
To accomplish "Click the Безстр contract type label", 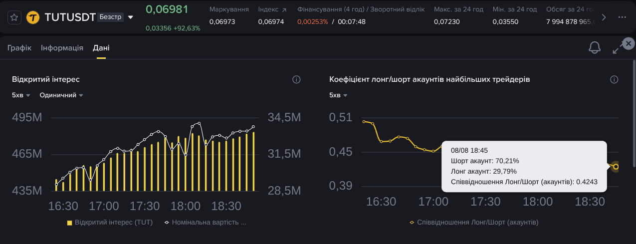I will click(x=111, y=17).
